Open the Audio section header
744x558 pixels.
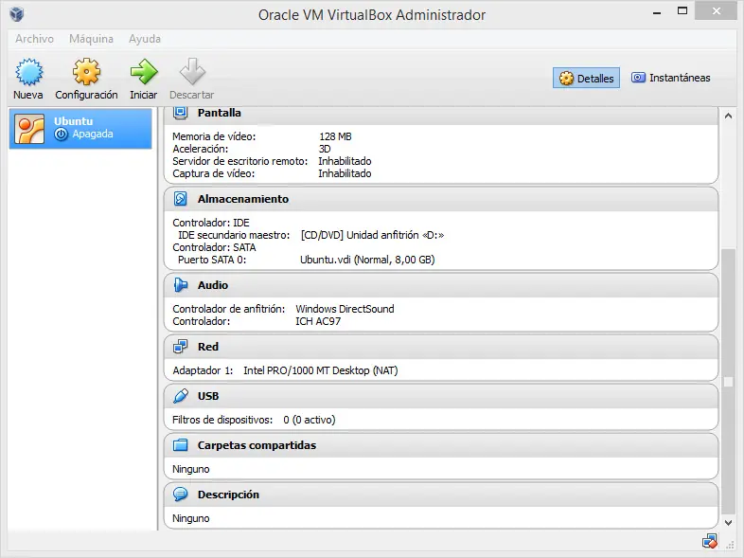(441, 285)
